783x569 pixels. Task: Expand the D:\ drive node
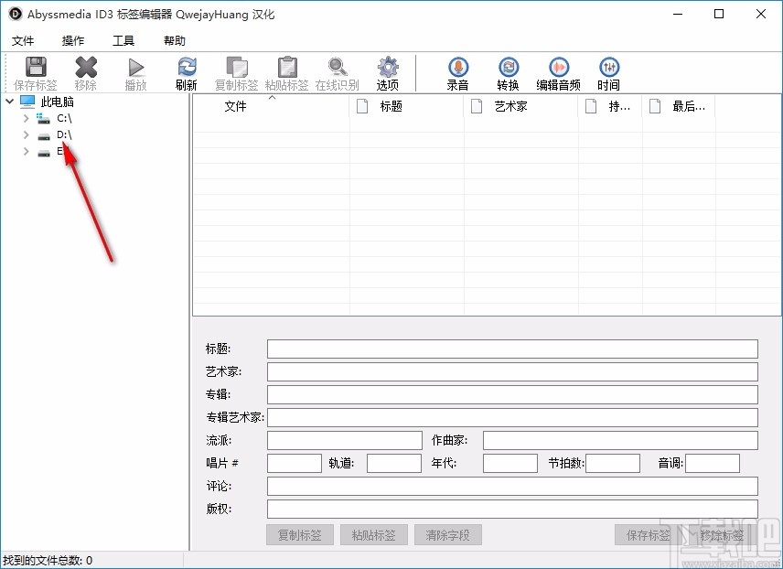pos(25,134)
